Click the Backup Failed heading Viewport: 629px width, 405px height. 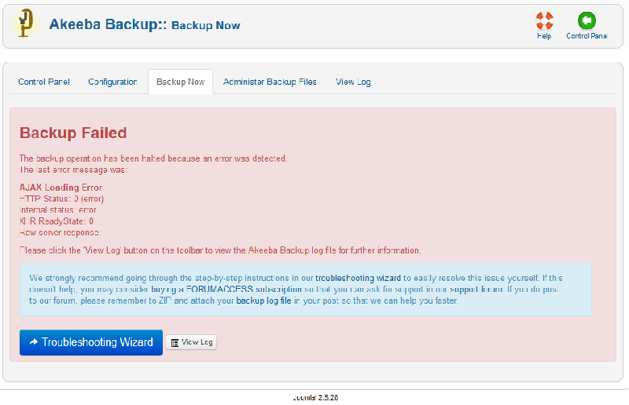(x=73, y=133)
